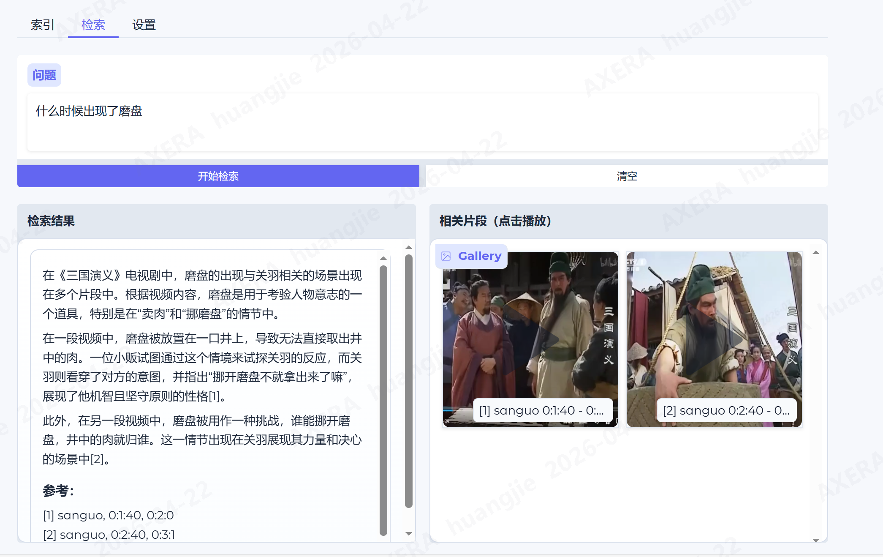This screenshot has height=557, width=883.
Task: Click the outer 检索结果 panel scrollbar thumb
Action: pyautogui.click(x=409, y=381)
